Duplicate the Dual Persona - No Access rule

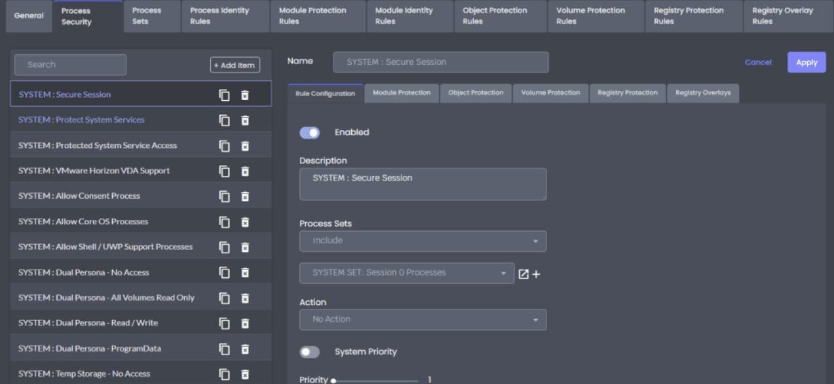(x=225, y=273)
